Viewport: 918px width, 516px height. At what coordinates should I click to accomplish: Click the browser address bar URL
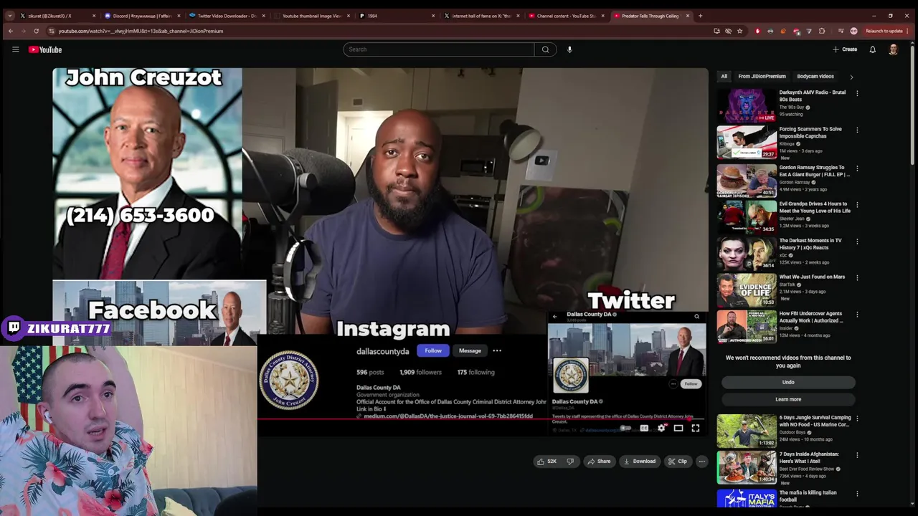141,31
